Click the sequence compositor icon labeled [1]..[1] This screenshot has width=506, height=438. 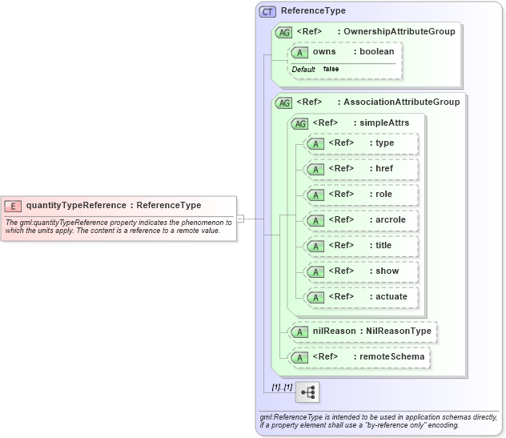pos(307,392)
